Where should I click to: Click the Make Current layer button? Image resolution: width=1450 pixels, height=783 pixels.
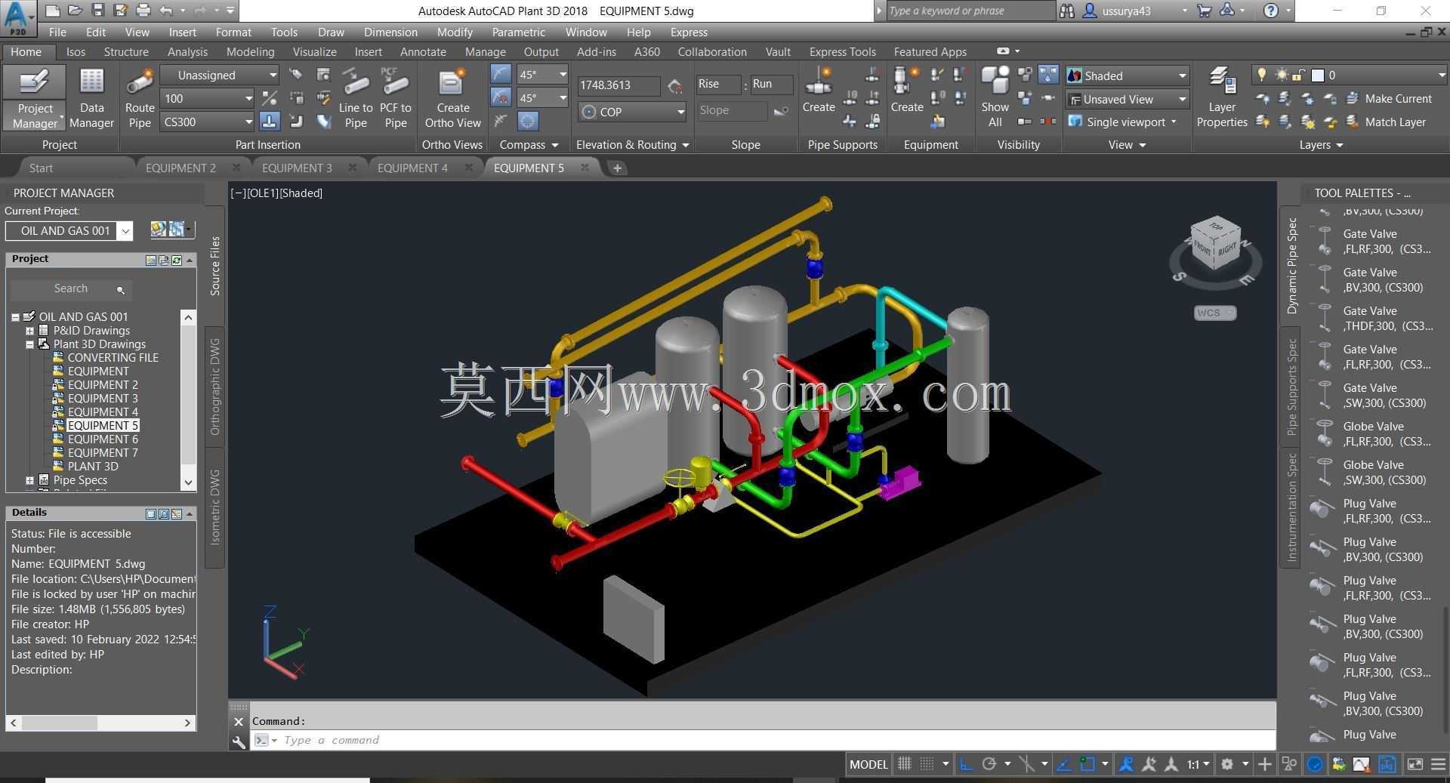click(x=1389, y=98)
